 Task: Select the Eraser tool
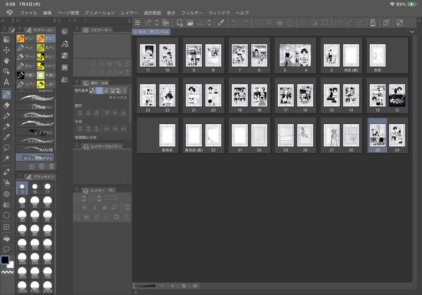[6, 105]
